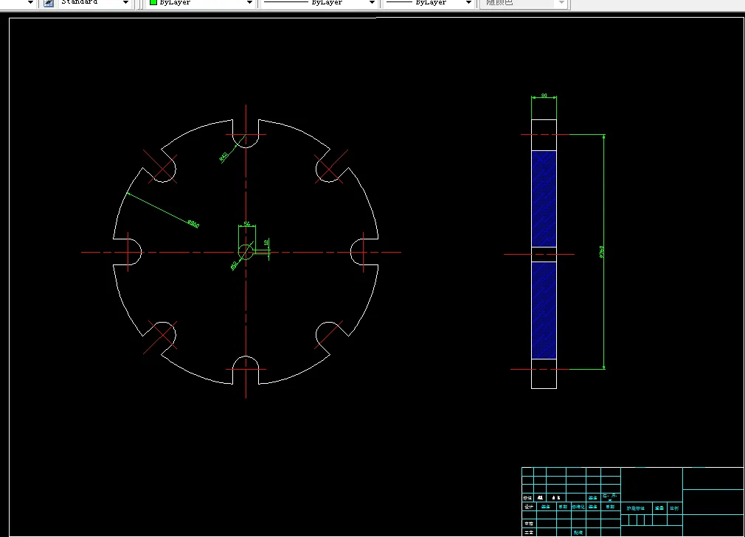Click the 标准化 title block cell
This screenshot has width=745, height=537.
[578, 507]
